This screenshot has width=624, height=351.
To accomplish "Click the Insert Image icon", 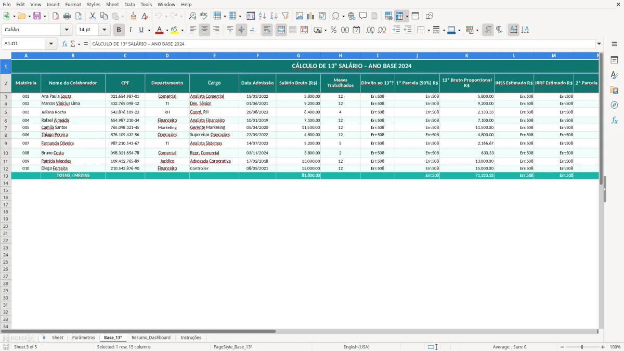I will 300,16.
